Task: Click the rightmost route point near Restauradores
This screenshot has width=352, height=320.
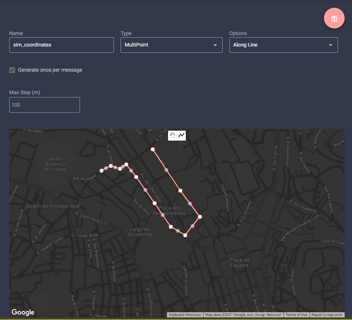Action: [x=200, y=217]
